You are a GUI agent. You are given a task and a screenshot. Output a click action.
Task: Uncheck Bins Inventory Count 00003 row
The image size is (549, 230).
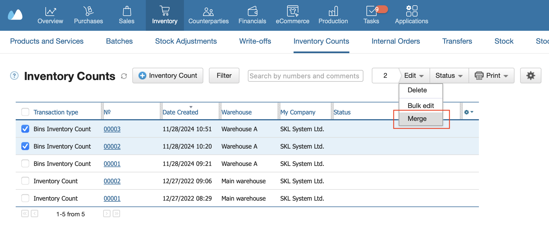[25, 129]
